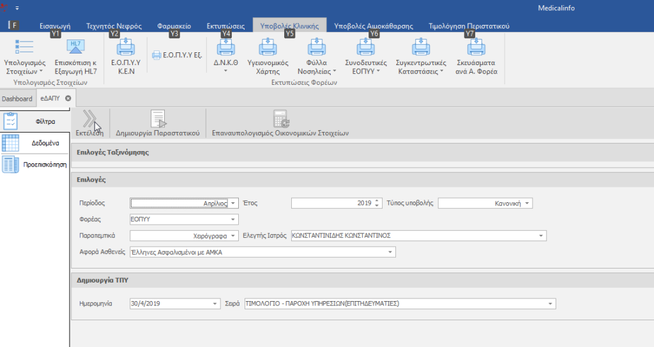This screenshot has height=347, width=654.
Task: Open Φύλλα Νοσηλείας print icon
Action: [317, 48]
